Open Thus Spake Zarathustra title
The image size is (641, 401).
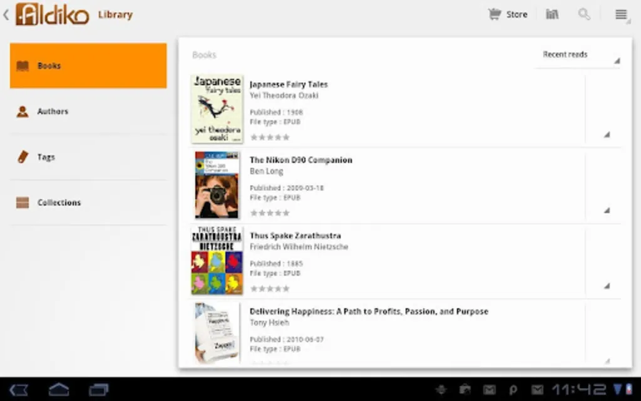pos(295,236)
